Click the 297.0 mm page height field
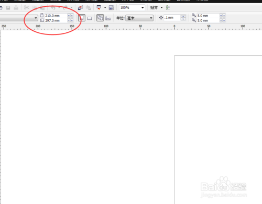262x204 pixels. point(56,20)
